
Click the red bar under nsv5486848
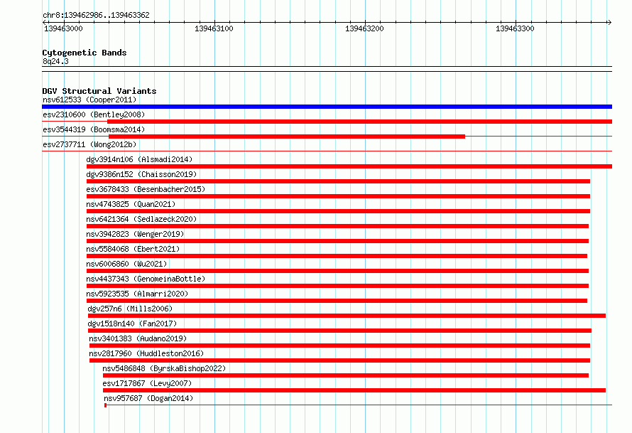coord(346,375)
